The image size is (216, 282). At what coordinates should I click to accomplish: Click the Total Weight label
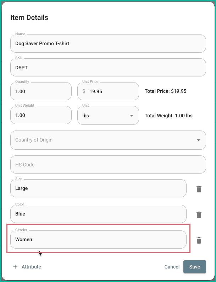(168, 116)
